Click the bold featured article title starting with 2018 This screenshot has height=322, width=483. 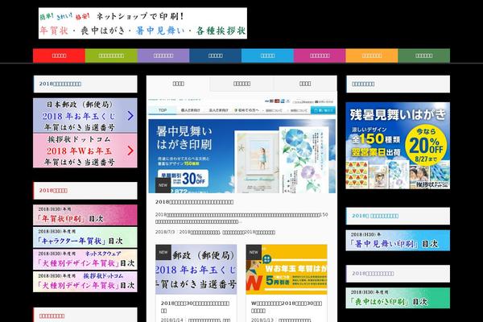click(194, 202)
